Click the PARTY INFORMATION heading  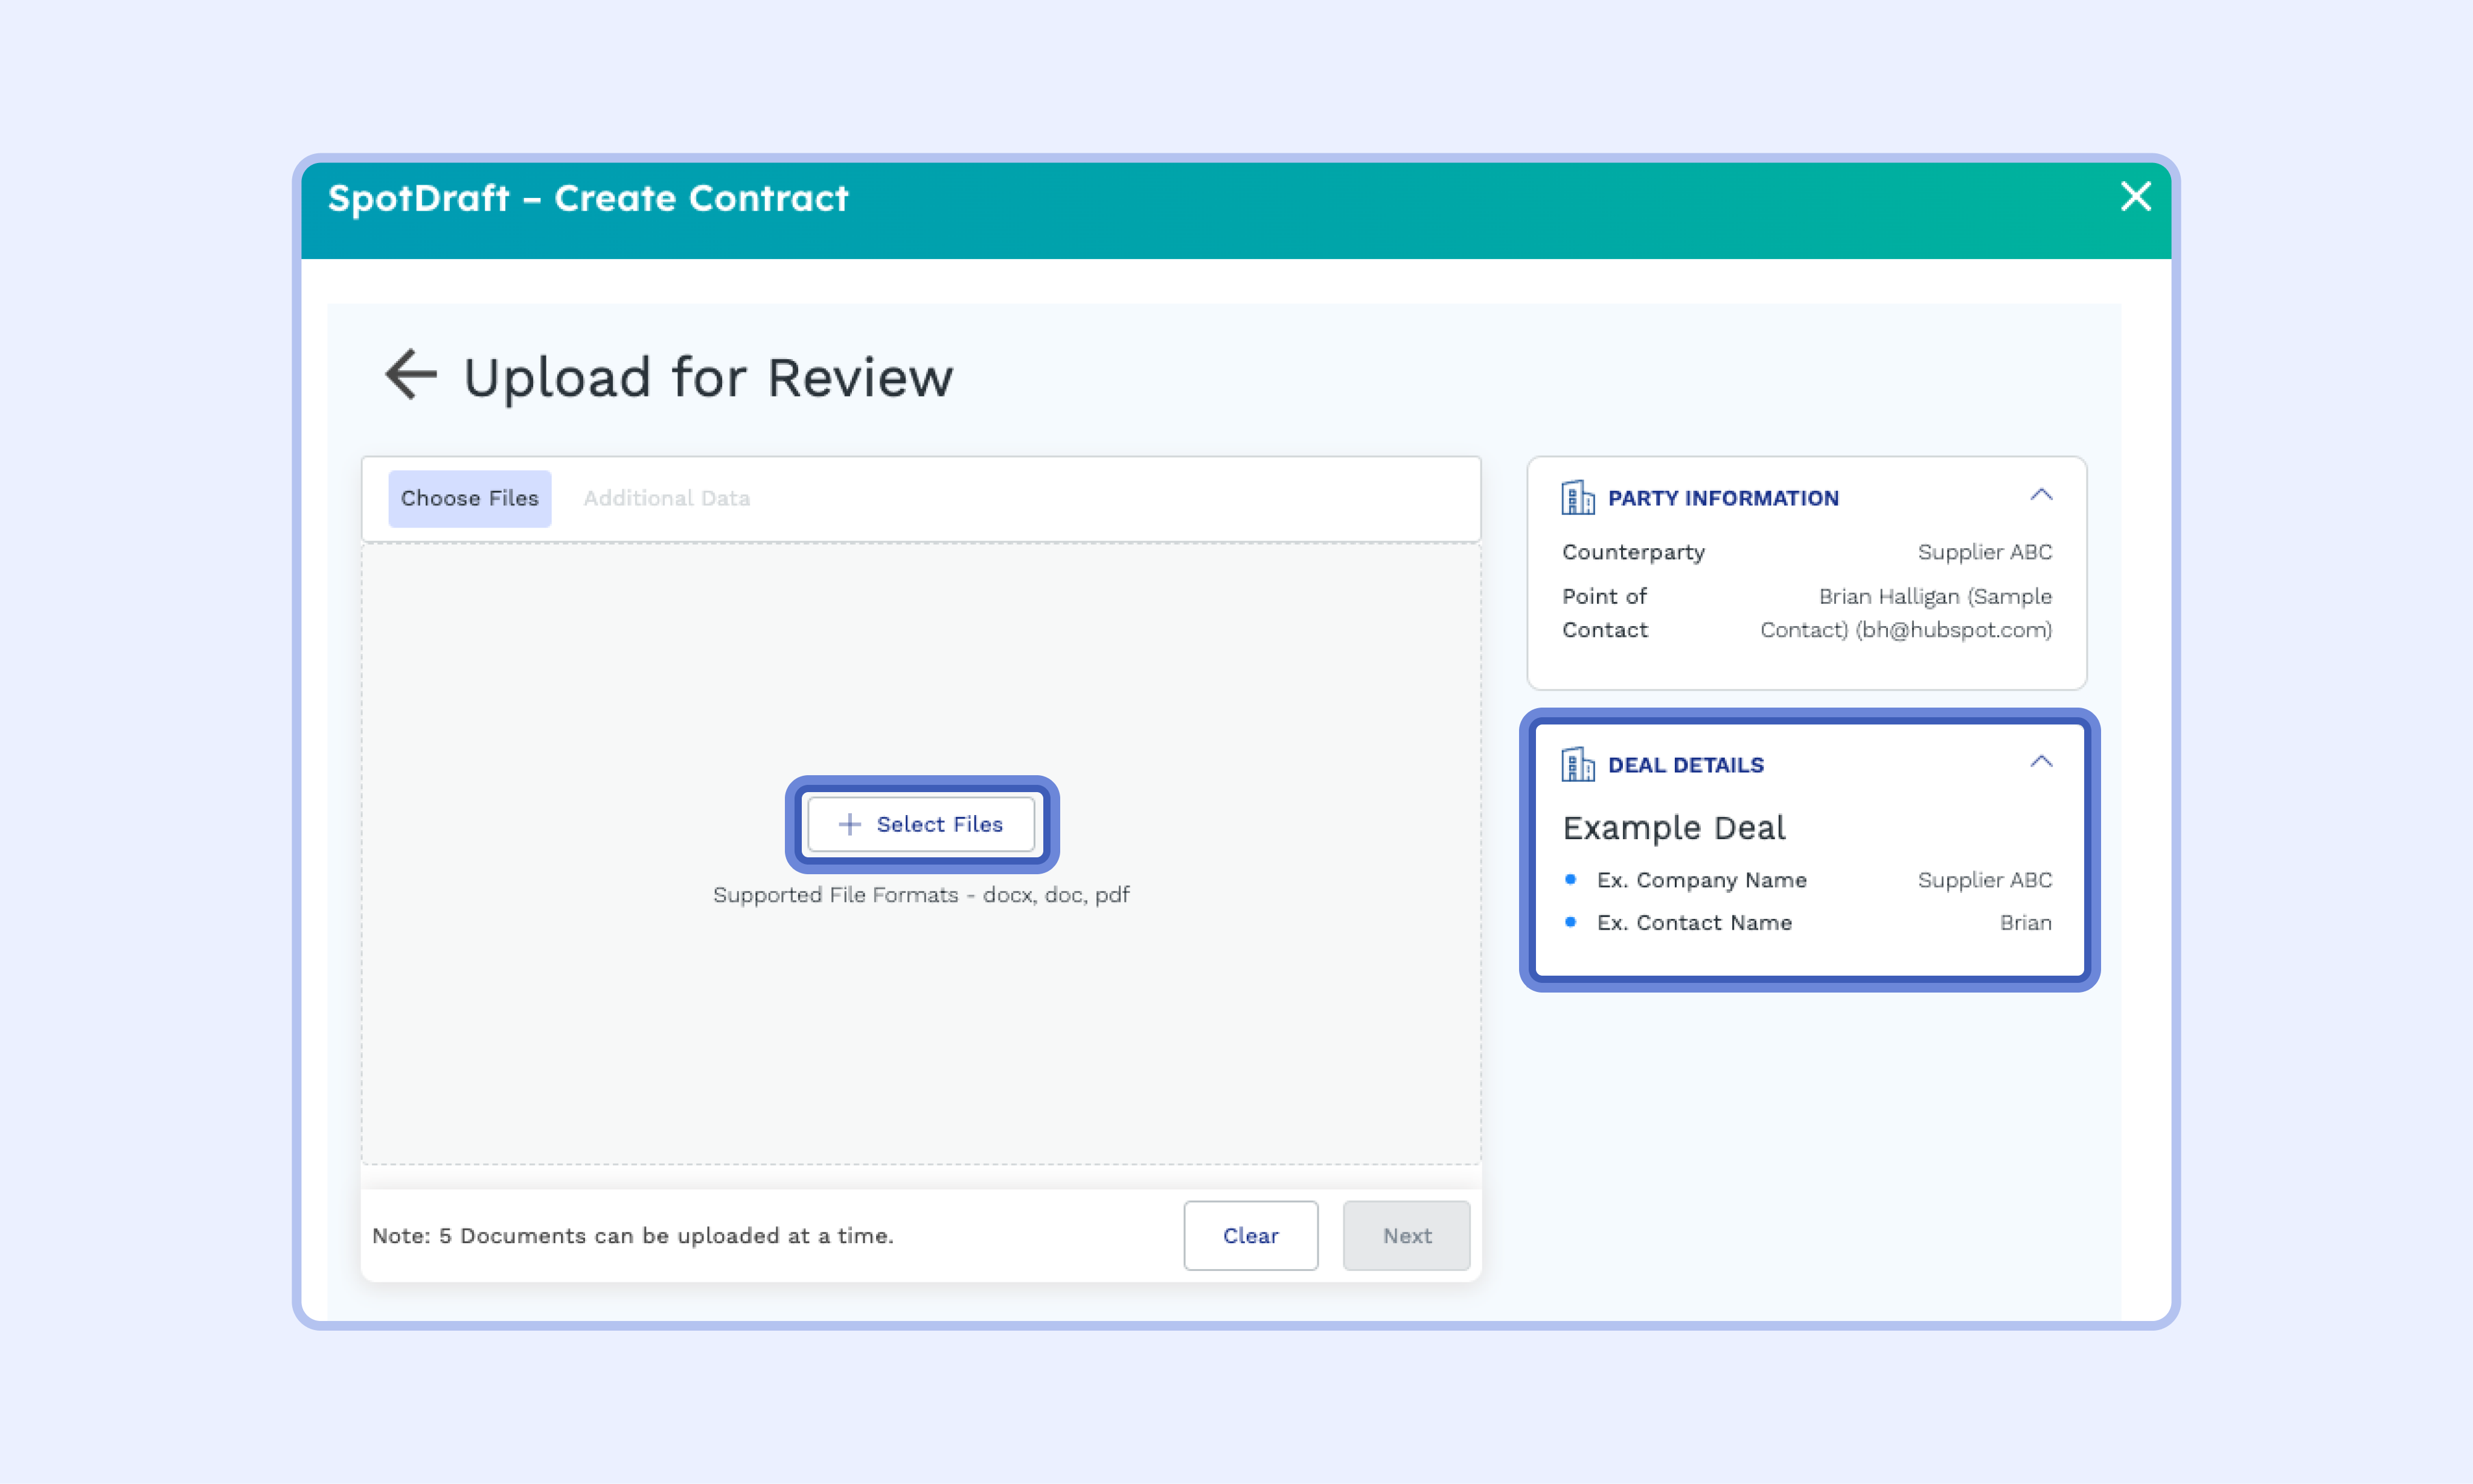[1722, 498]
